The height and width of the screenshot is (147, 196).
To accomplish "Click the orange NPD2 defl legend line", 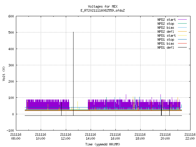I will pyautogui.click(x=183, y=32).
